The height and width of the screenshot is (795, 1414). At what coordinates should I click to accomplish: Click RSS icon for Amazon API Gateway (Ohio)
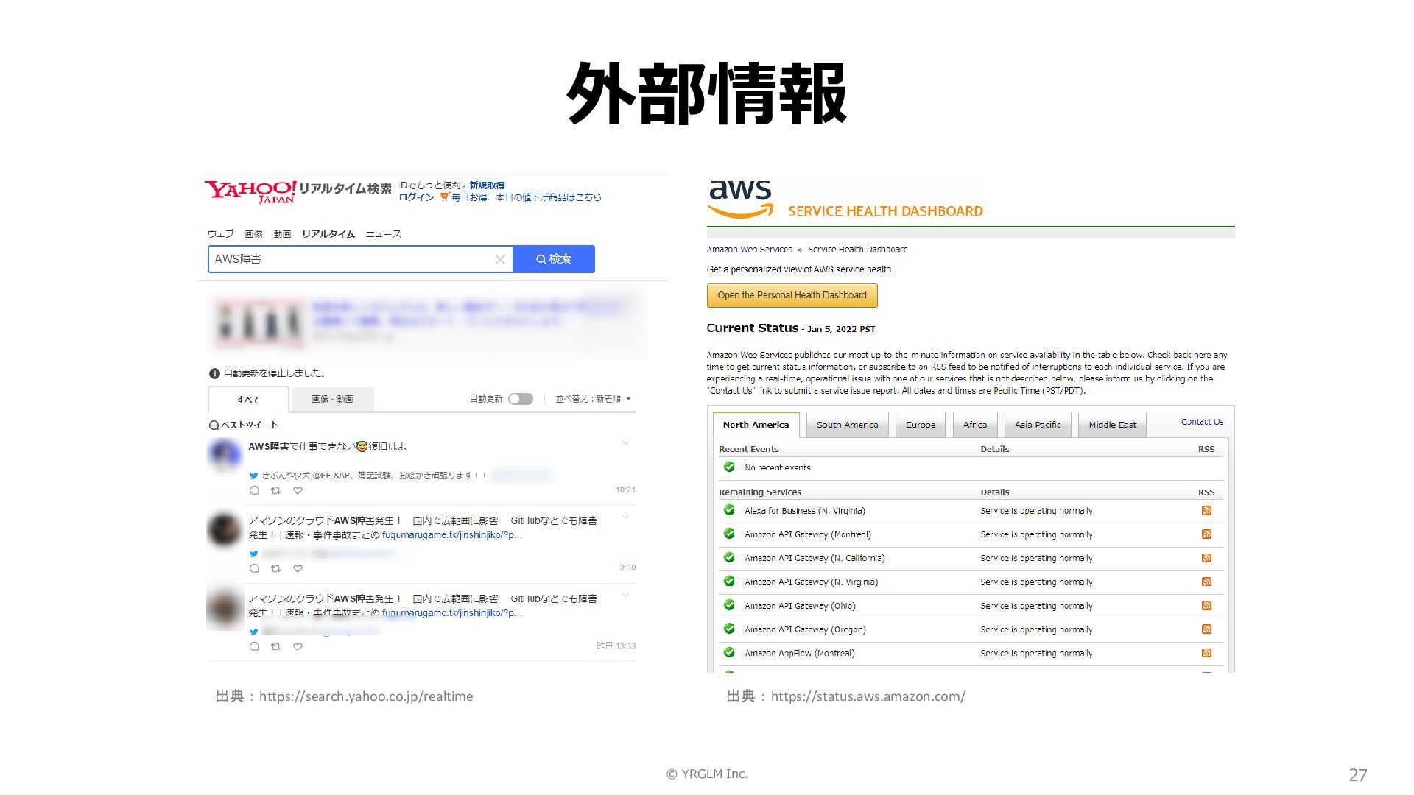tap(1206, 605)
